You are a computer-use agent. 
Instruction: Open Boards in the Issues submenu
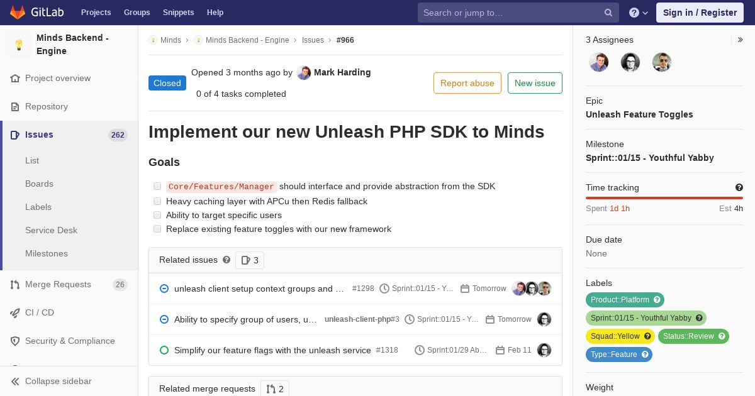coord(39,184)
